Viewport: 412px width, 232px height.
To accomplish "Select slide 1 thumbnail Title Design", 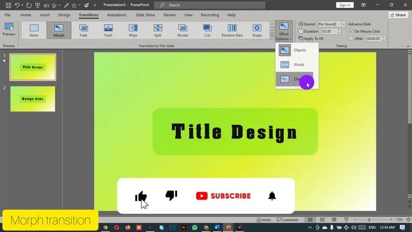I will click(33, 67).
